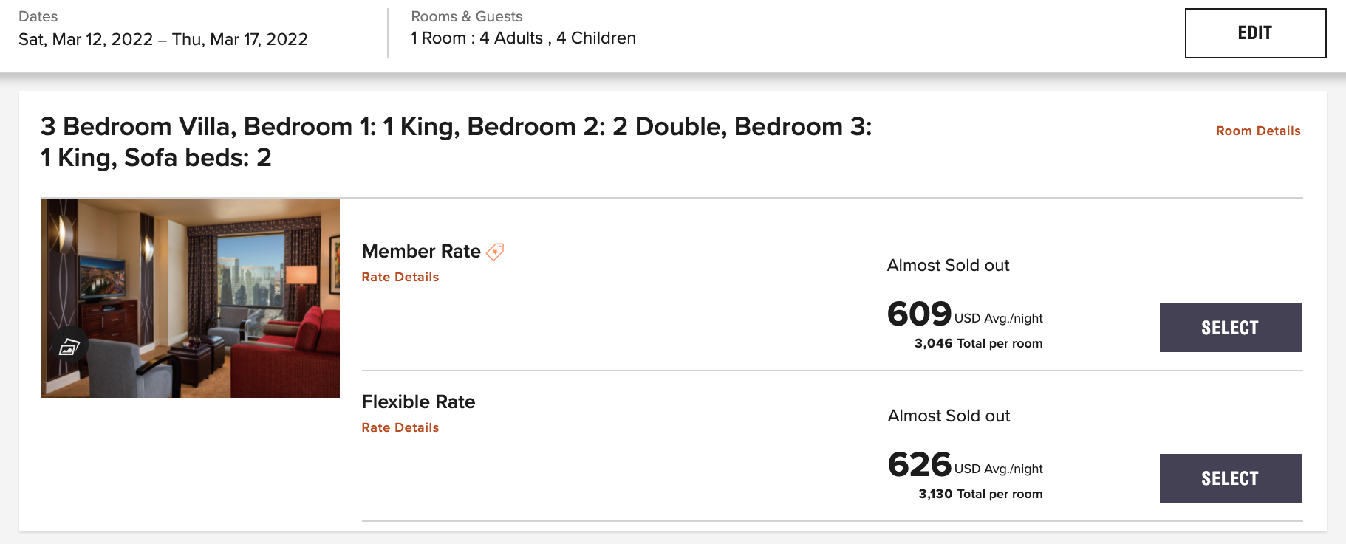The height and width of the screenshot is (544, 1346).
Task: Click the 3 Bedroom Villa title
Action: pos(456,142)
